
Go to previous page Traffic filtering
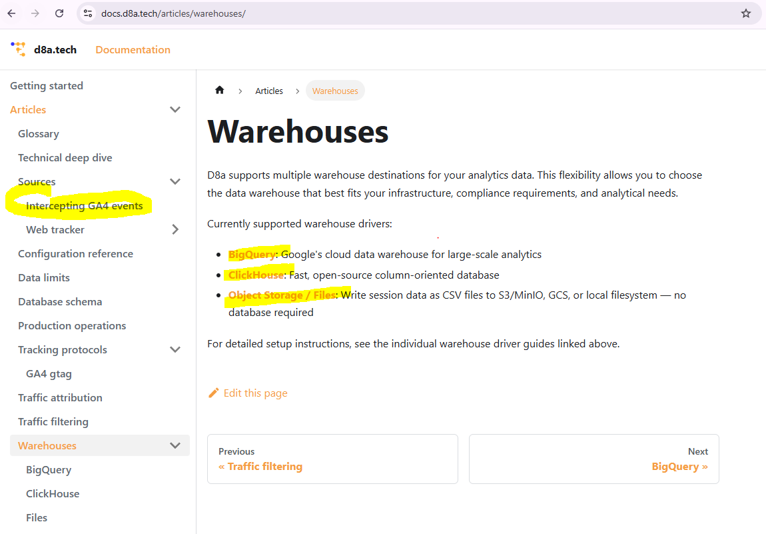[260, 466]
